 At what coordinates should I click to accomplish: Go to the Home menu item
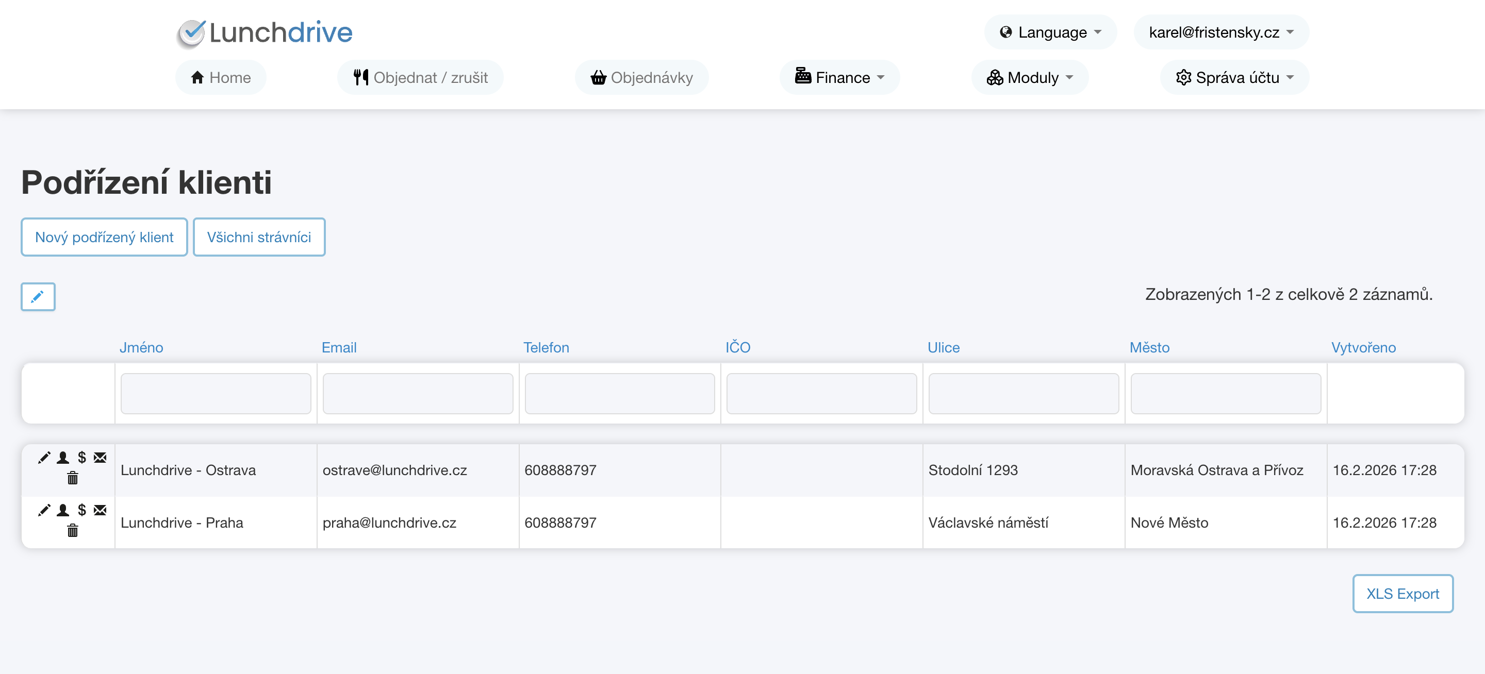tap(221, 77)
